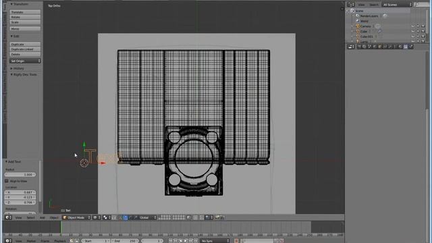Image resolution: width=432 pixels, height=243 pixels.
Task: Open the timeline Playback menu
Action: [60, 241]
